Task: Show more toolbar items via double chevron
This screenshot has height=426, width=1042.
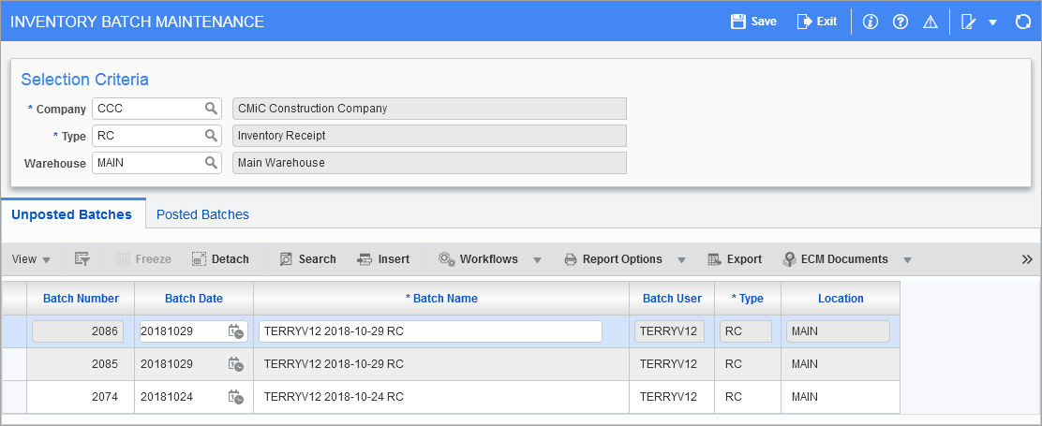Action: [1027, 259]
